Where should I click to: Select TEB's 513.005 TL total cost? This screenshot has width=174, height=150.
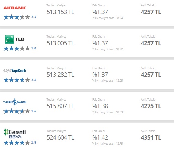(61, 43)
